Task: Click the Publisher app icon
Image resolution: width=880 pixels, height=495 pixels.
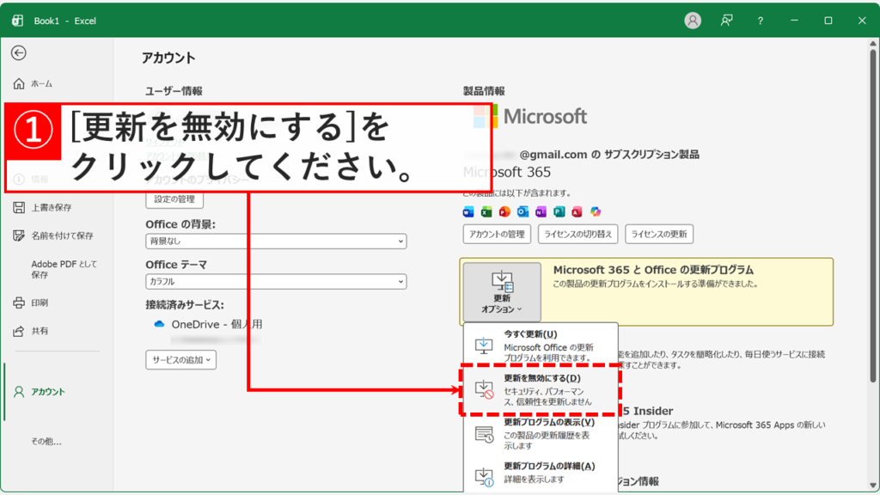Action: pyautogui.click(x=559, y=212)
